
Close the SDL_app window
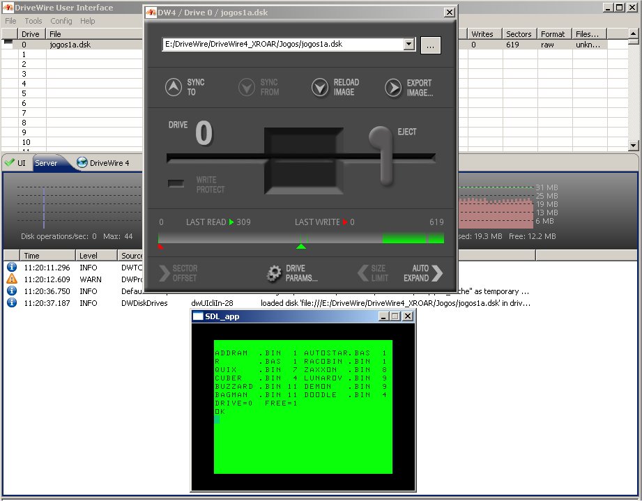click(408, 316)
